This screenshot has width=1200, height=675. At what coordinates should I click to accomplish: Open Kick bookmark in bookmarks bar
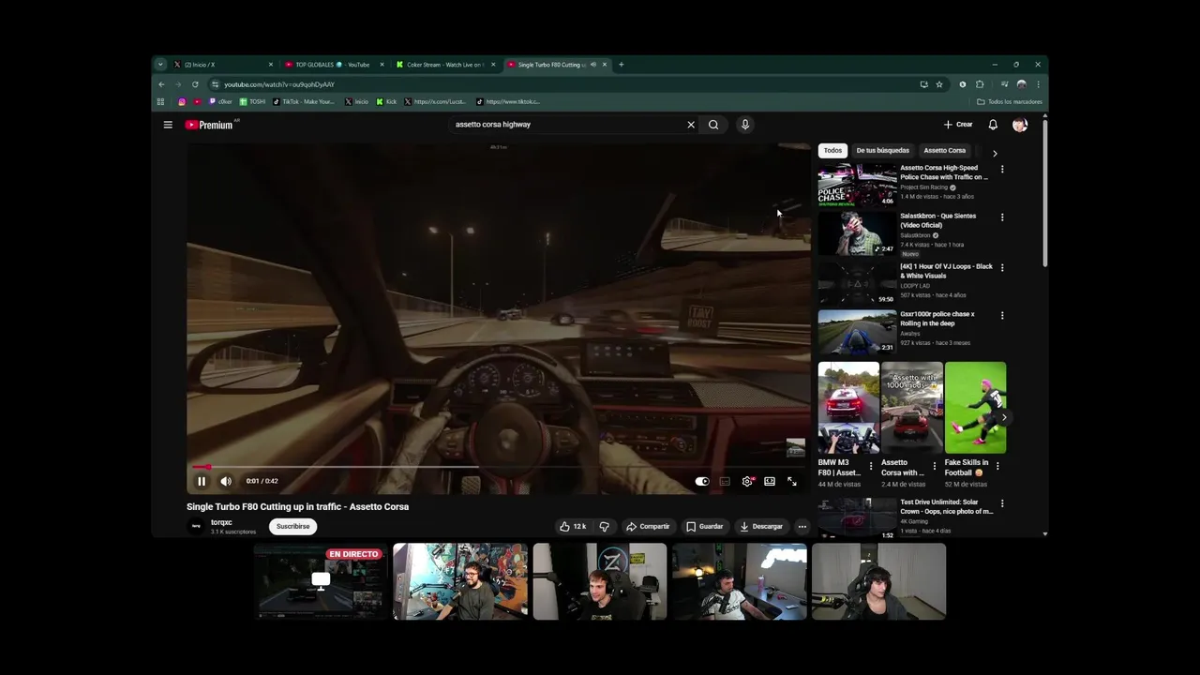tap(386, 101)
